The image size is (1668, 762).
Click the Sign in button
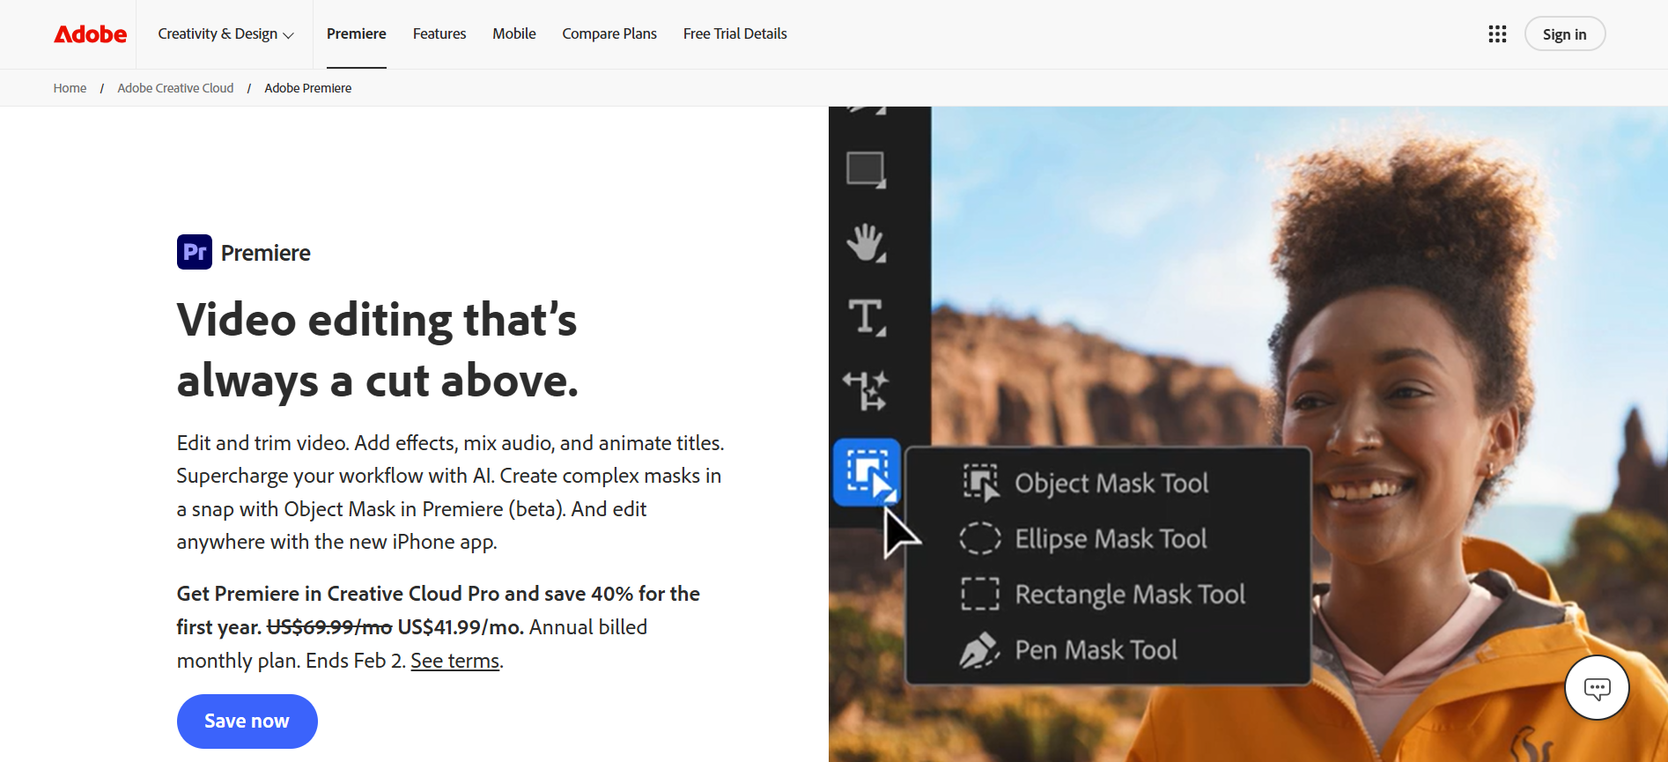tap(1565, 34)
